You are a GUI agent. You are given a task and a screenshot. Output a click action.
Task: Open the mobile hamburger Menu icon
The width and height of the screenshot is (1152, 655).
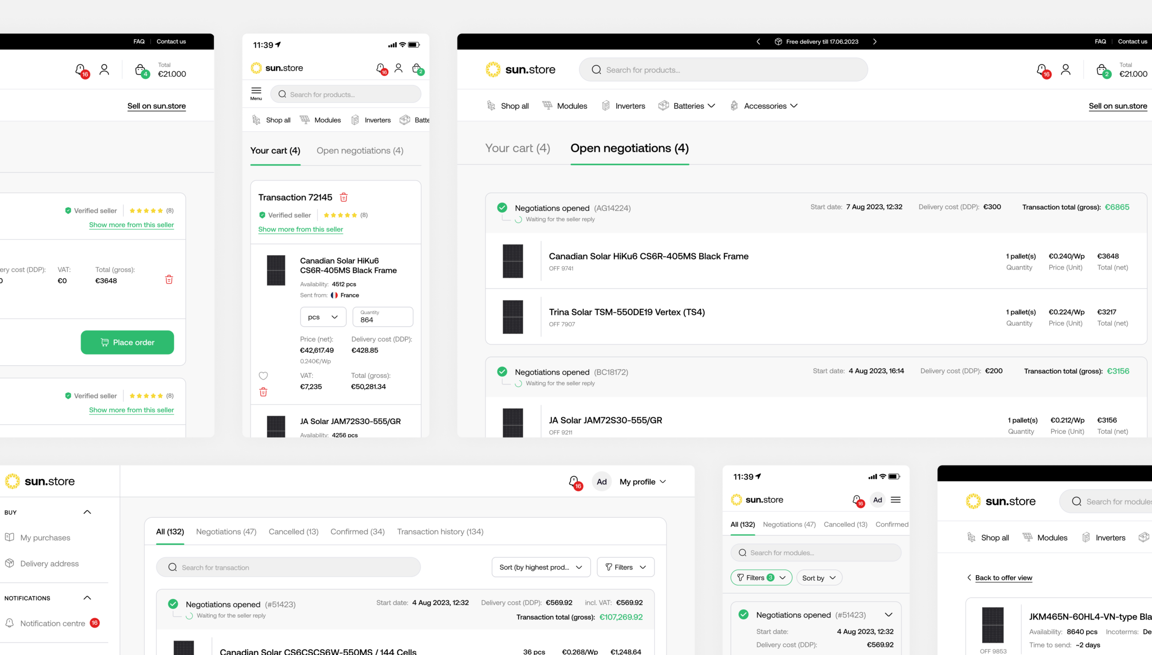[256, 93]
